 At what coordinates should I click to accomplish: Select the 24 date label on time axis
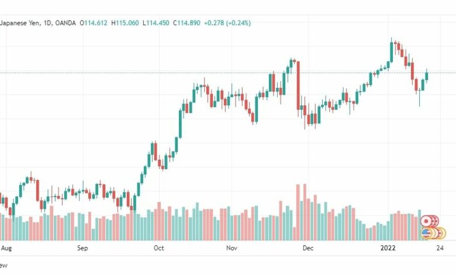(440, 248)
